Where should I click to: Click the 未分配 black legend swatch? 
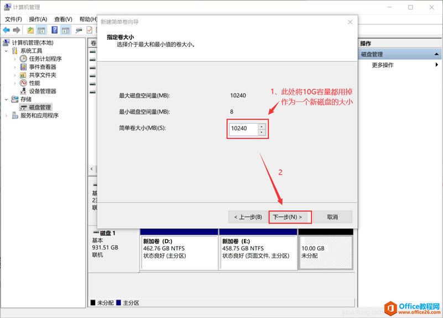pyautogui.click(x=93, y=303)
